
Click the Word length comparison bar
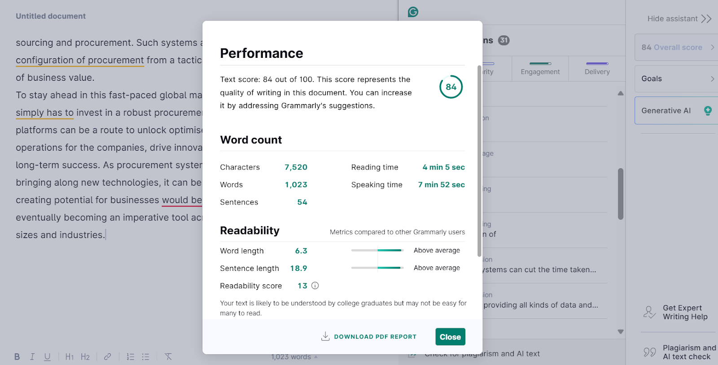(x=377, y=250)
